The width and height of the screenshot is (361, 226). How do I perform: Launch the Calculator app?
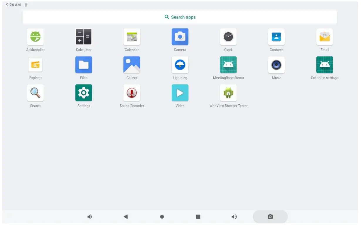click(84, 37)
